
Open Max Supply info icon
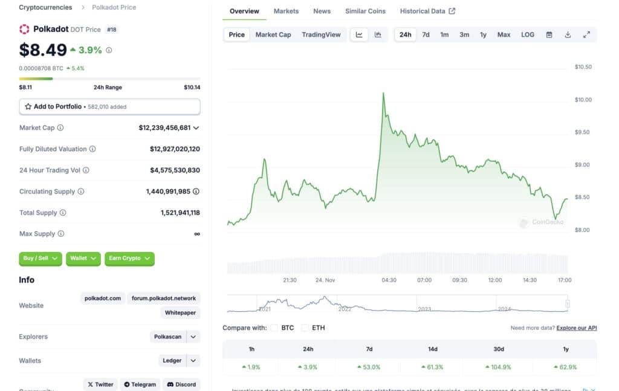[61, 234]
